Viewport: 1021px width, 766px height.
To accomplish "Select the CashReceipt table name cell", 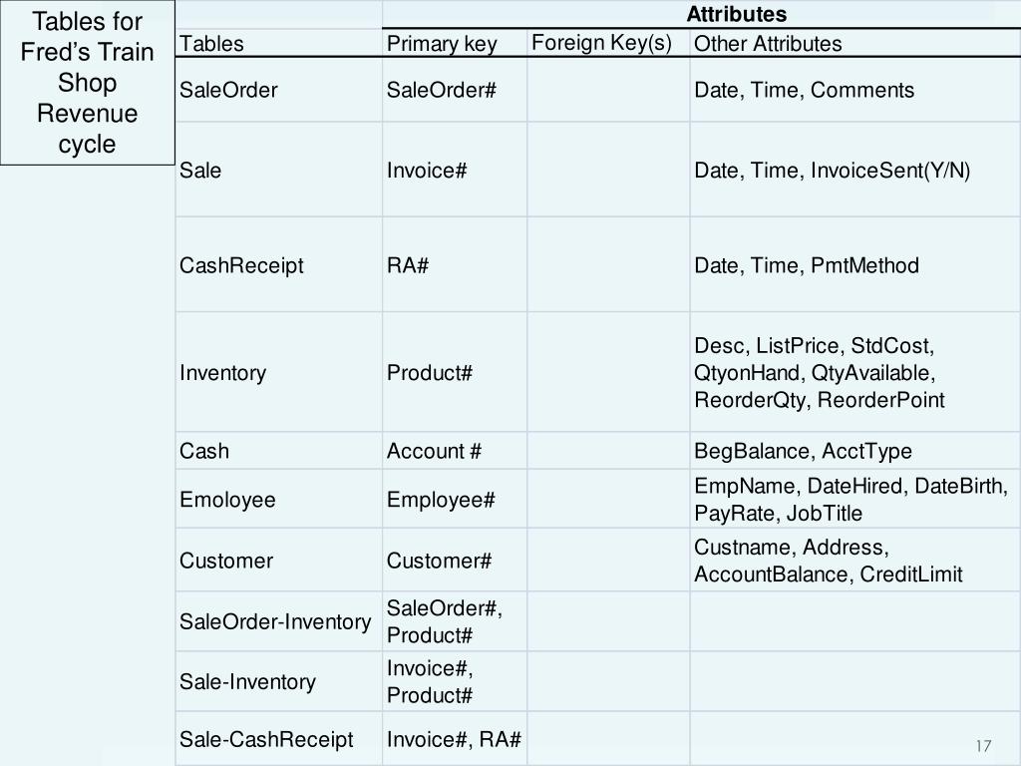I will (x=241, y=265).
